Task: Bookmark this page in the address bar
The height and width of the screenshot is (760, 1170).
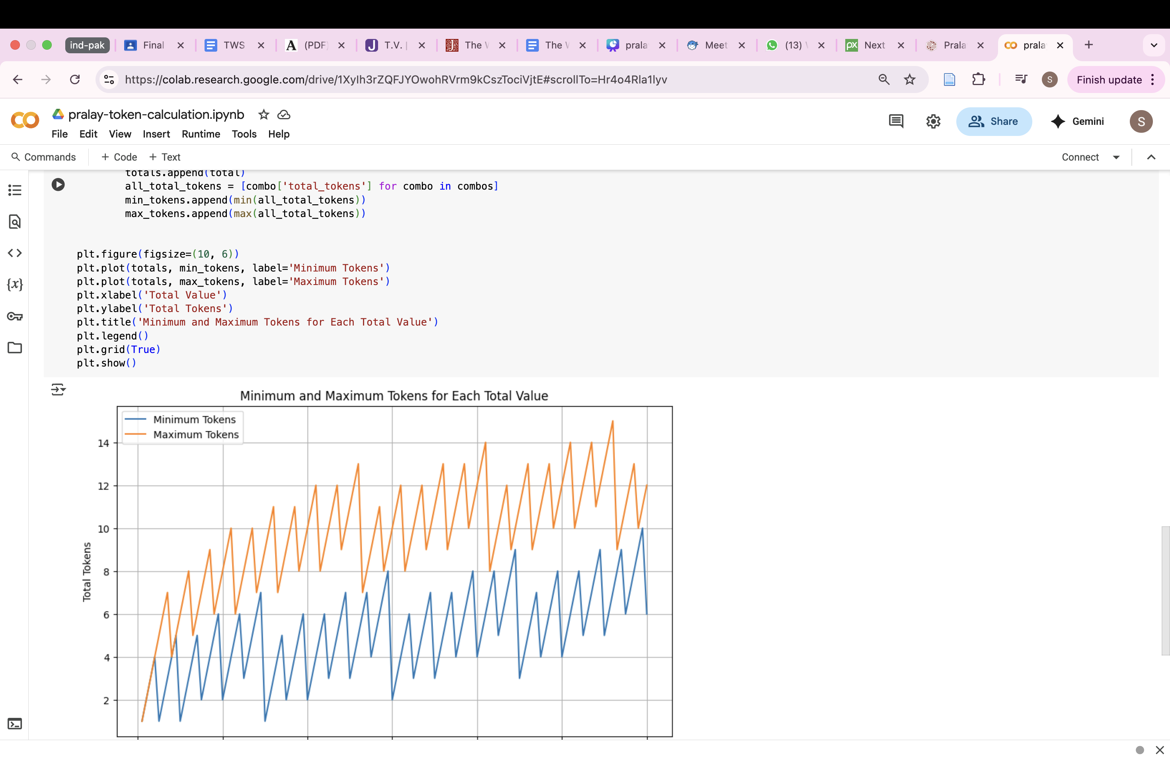Action: pos(909,79)
